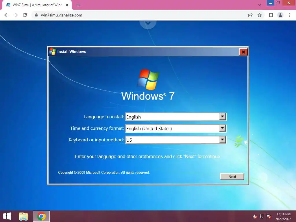
Task: Open a new browser tab
Action: [x=78, y=5]
